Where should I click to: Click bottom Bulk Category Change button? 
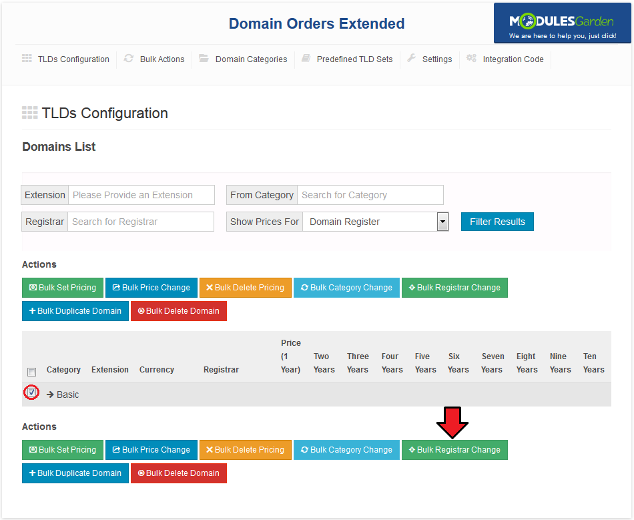coord(346,450)
